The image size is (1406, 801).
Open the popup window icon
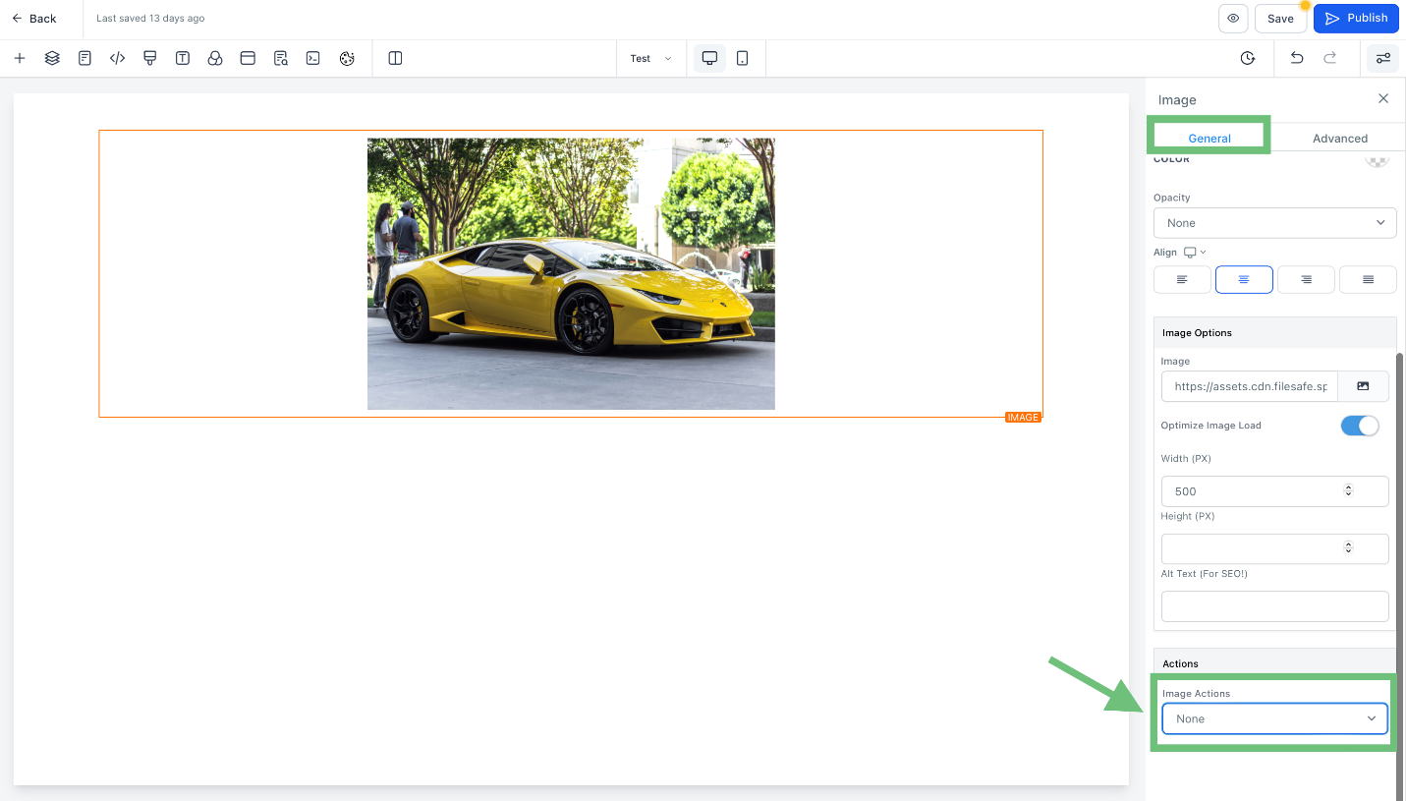(x=248, y=58)
